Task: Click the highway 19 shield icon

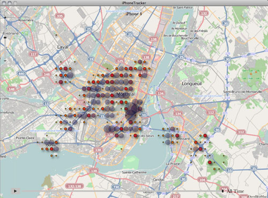Action: (91, 59)
